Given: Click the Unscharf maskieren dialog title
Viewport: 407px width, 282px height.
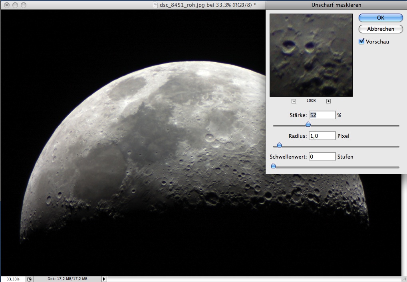Looking at the screenshot, I should [336, 5].
